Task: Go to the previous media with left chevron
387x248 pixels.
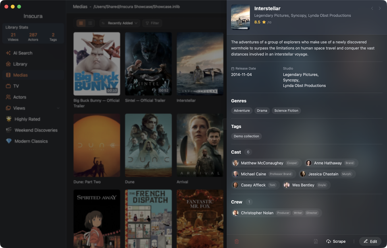Action: [372, 8]
